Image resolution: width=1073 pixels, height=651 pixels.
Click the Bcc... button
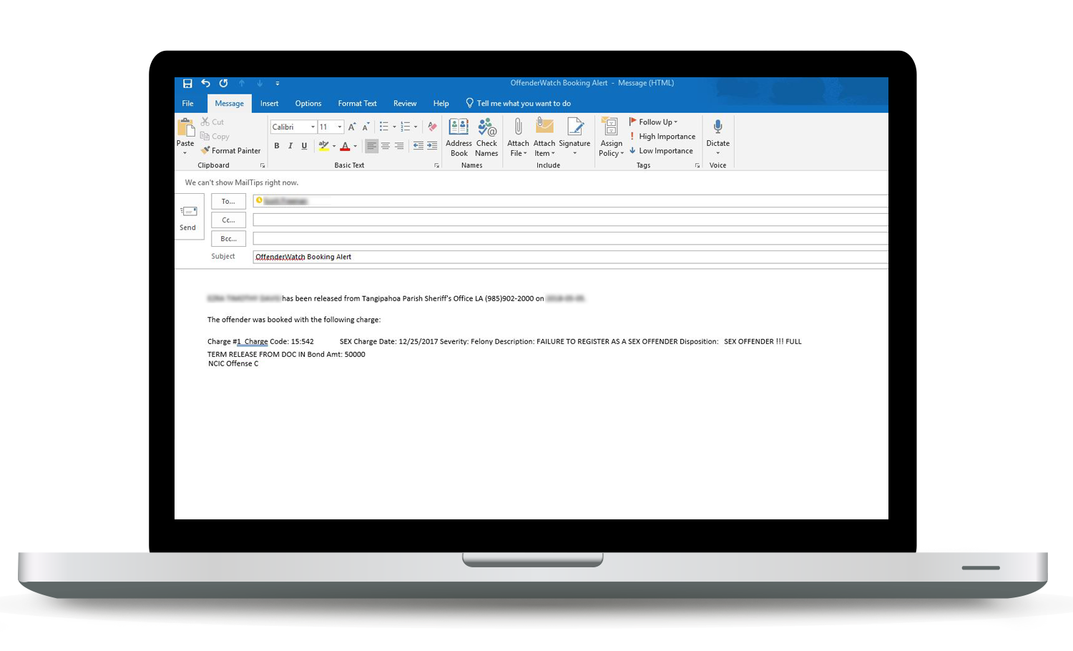228,239
